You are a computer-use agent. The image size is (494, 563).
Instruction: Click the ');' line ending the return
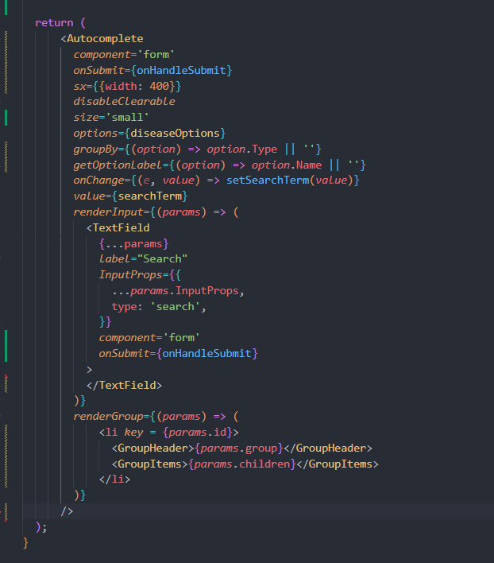[41, 527]
